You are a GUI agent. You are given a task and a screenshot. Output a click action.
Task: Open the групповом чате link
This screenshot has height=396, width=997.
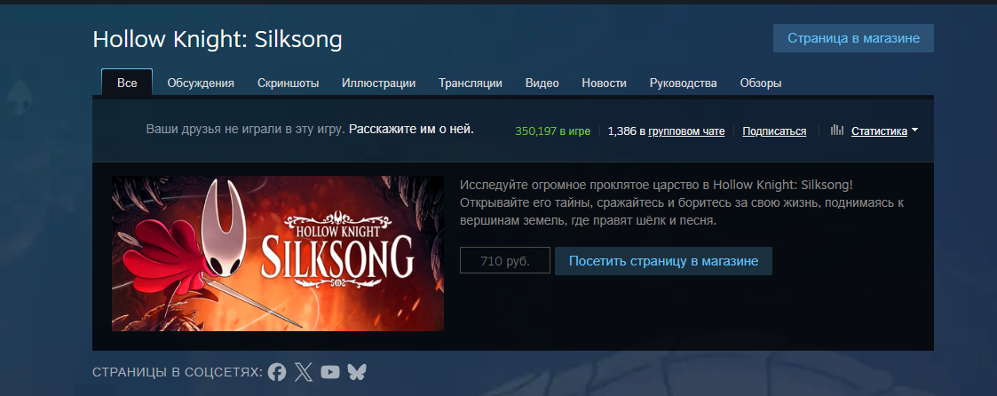686,131
